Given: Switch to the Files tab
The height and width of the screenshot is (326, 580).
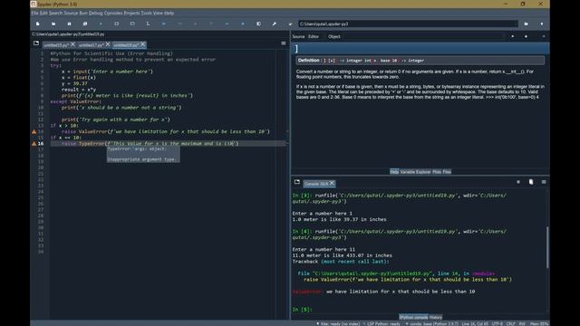Looking at the screenshot, I should [x=447, y=171].
